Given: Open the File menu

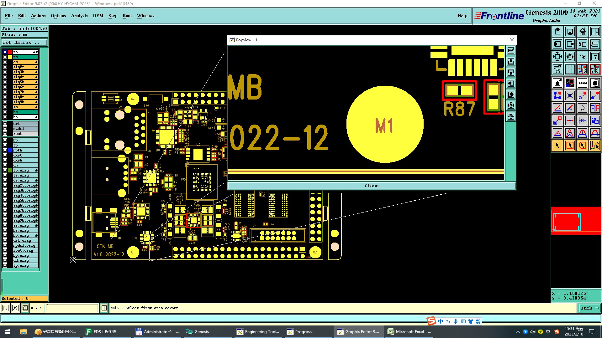Looking at the screenshot, I should (9, 16).
